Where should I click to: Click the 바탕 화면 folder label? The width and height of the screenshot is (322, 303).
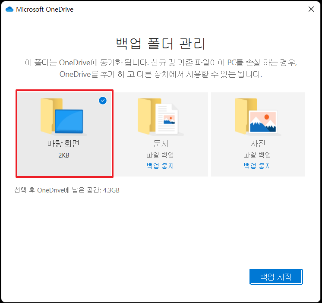pyautogui.click(x=63, y=143)
